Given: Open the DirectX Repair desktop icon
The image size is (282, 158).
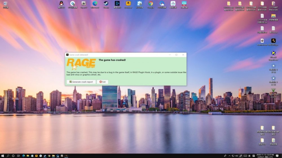Looking at the screenshot, I should pyautogui.click(x=273, y=56).
